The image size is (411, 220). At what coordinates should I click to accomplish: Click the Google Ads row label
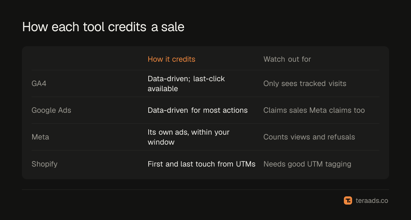51,110
